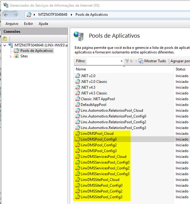This screenshot has height=204, width=190.
Task: Click icon of LinxDMSSitePool_Config3
Action: point(78,197)
